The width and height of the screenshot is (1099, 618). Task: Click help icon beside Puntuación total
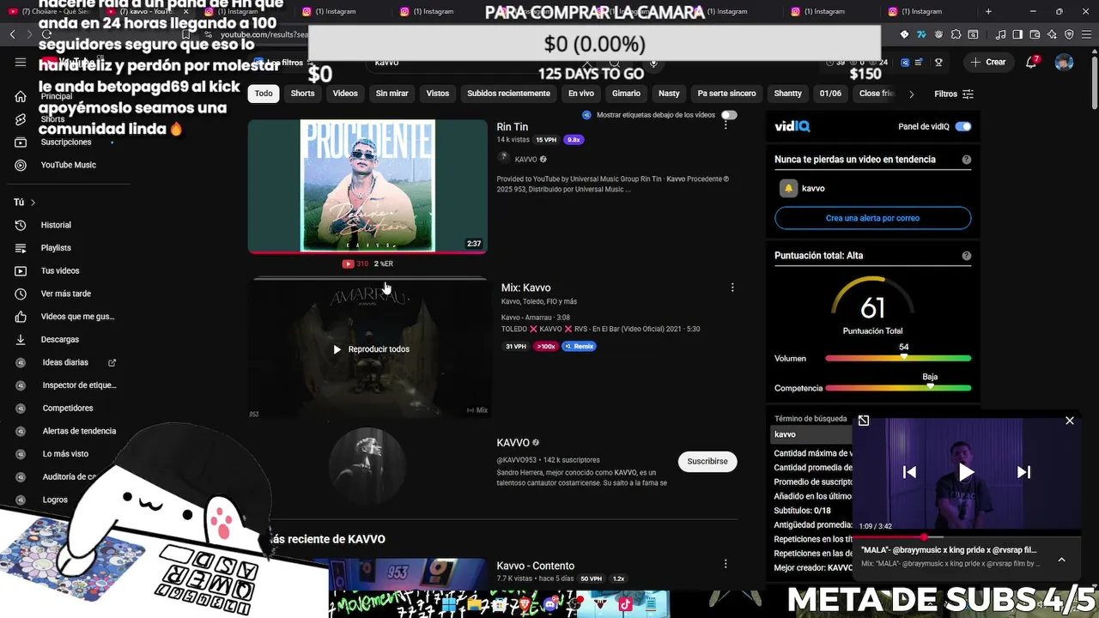[x=967, y=256]
